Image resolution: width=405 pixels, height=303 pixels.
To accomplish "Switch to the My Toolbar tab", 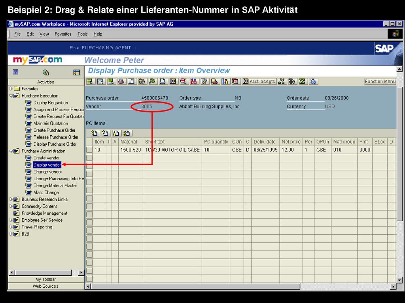I will (x=46, y=279).
